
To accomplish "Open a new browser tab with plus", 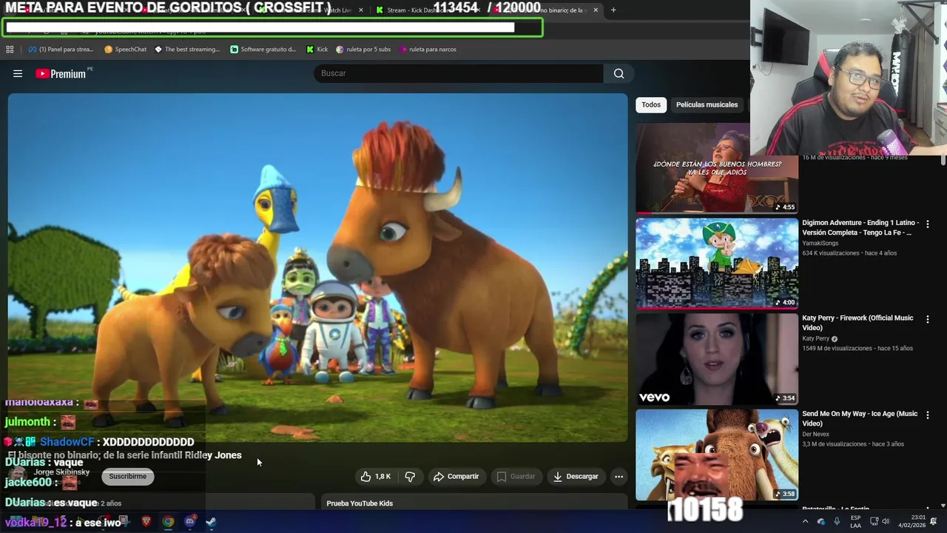I will 613,10.
